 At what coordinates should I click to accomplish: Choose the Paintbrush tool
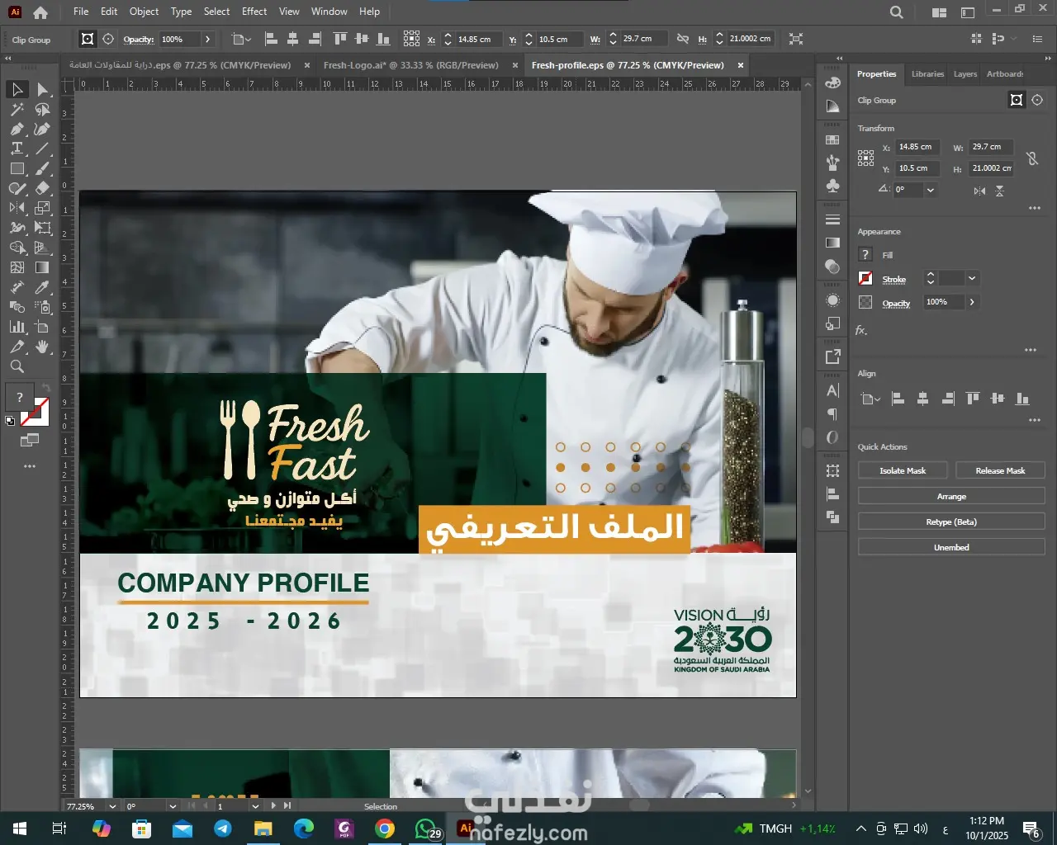pos(43,168)
